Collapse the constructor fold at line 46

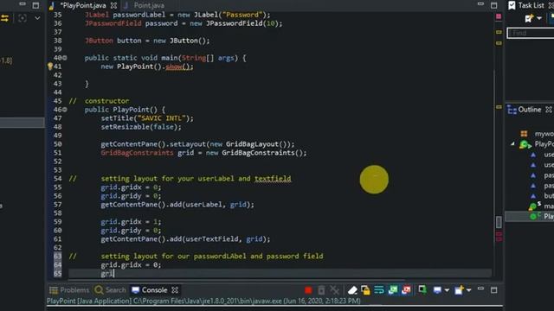click(x=65, y=110)
